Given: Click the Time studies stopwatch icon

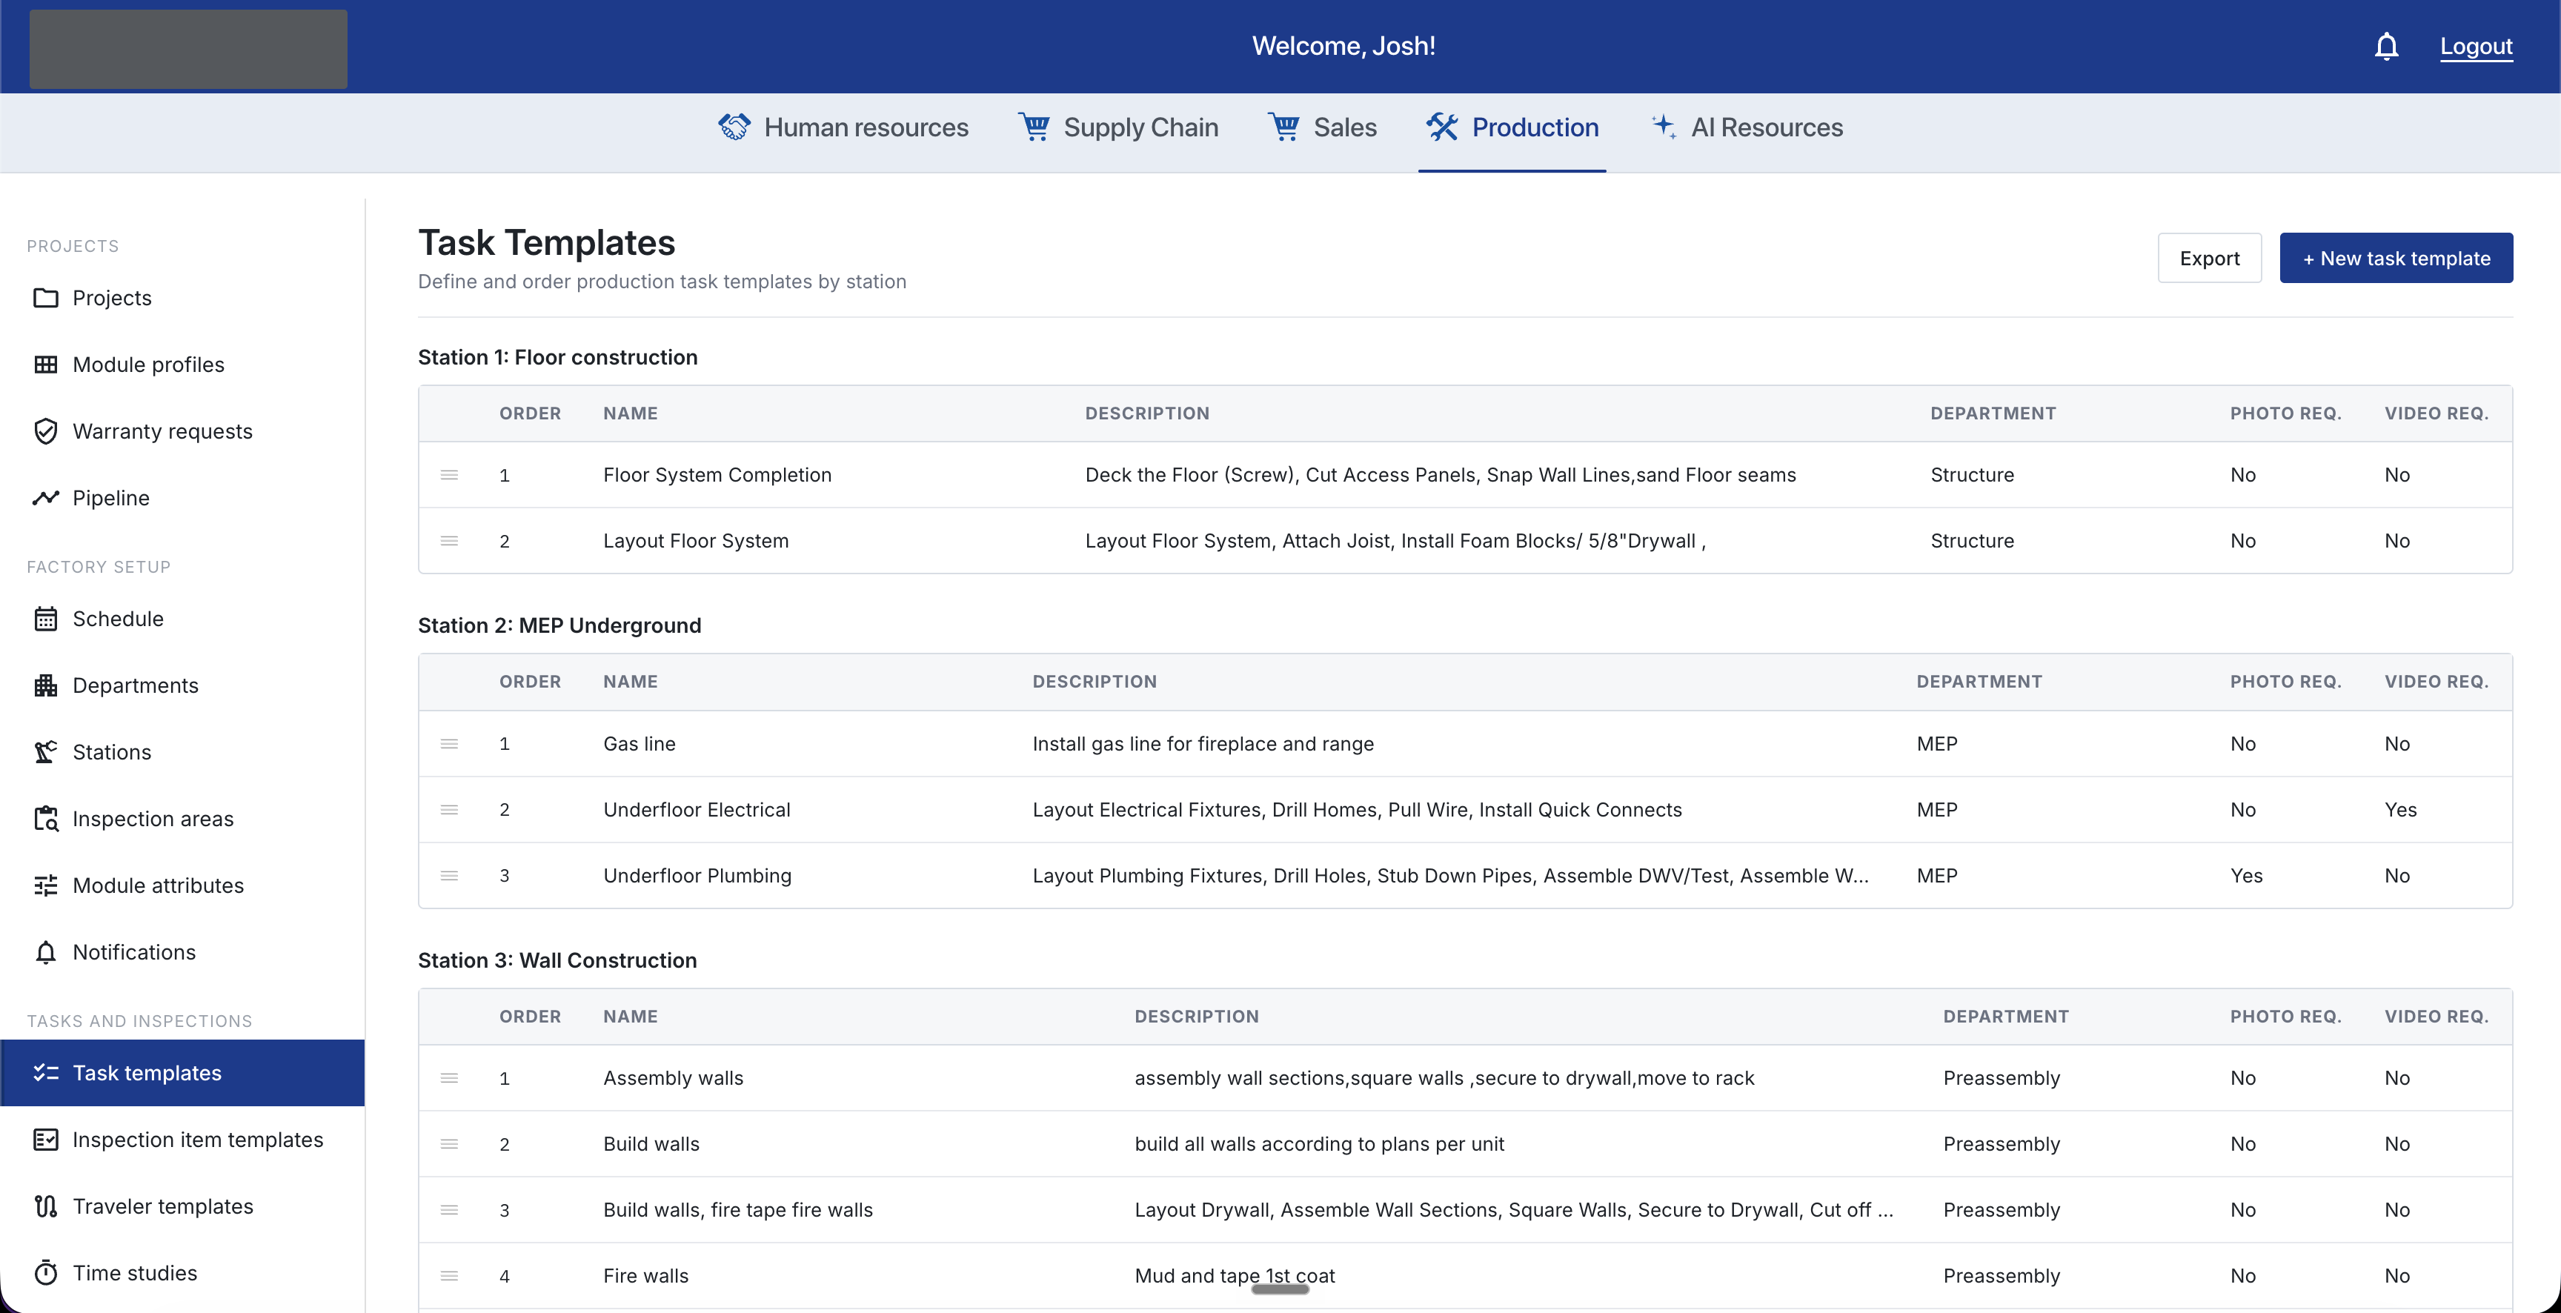Looking at the screenshot, I should click(x=46, y=1272).
